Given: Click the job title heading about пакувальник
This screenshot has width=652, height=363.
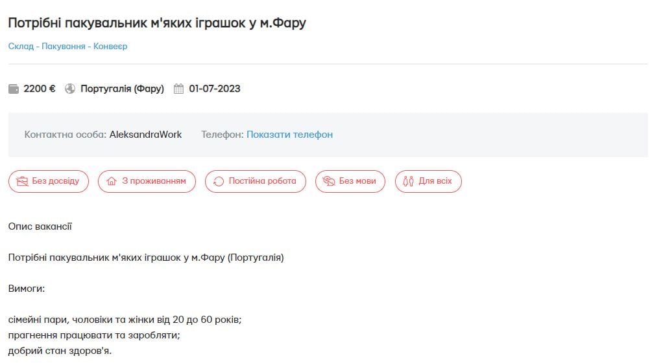Looking at the screenshot, I should 156,23.
